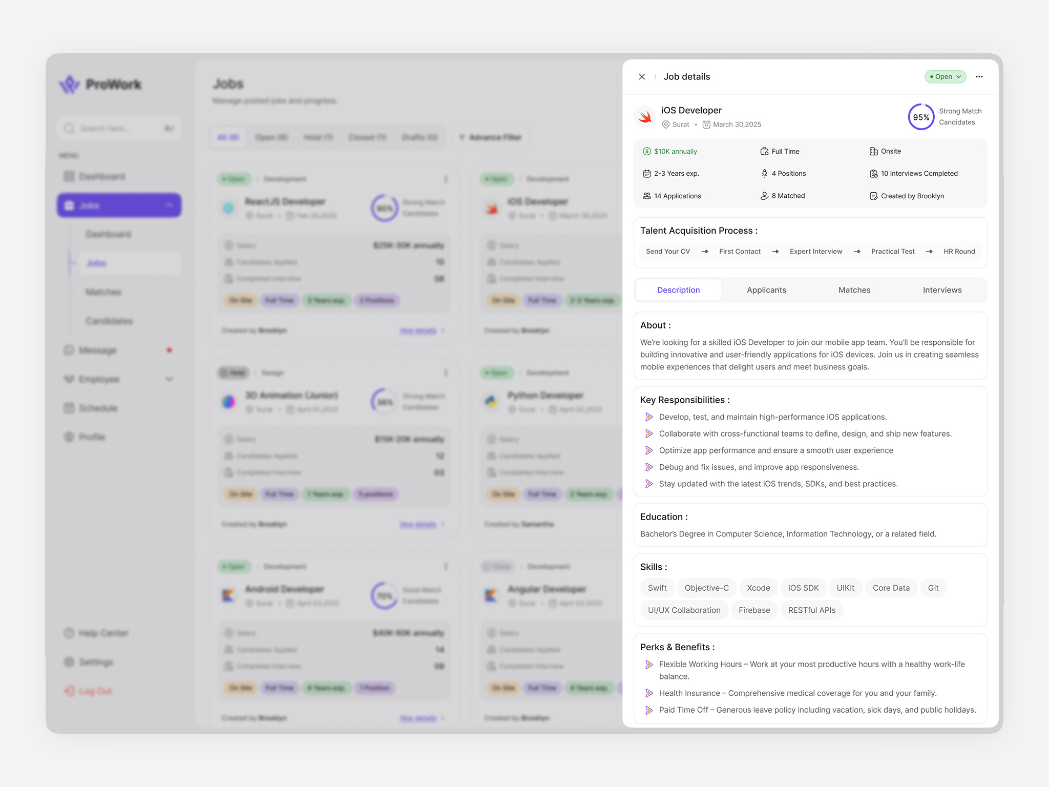Click the 14 Applications people icon
Image resolution: width=1049 pixels, height=787 pixels.
(646, 196)
